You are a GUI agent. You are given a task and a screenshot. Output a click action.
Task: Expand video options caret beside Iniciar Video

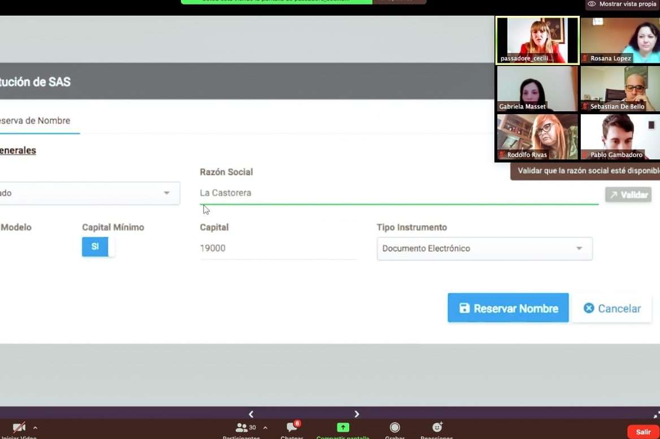[x=36, y=428]
